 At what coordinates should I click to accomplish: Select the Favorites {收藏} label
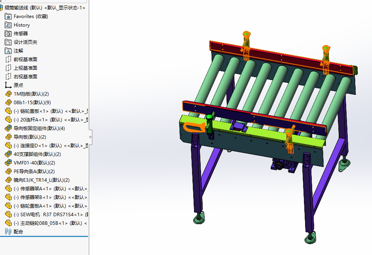(31, 16)
